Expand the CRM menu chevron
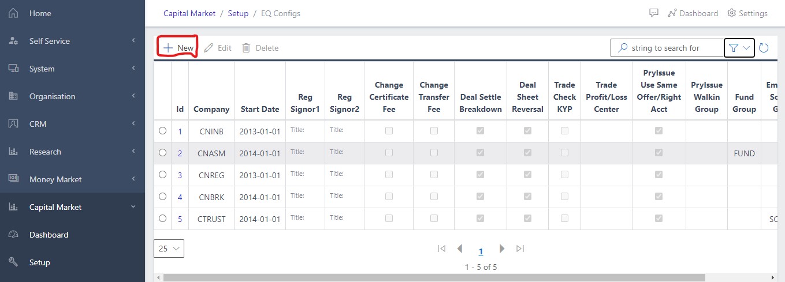The height and width of the screenshot is (282, 785). pyautogui.click(x=133, y=124)
